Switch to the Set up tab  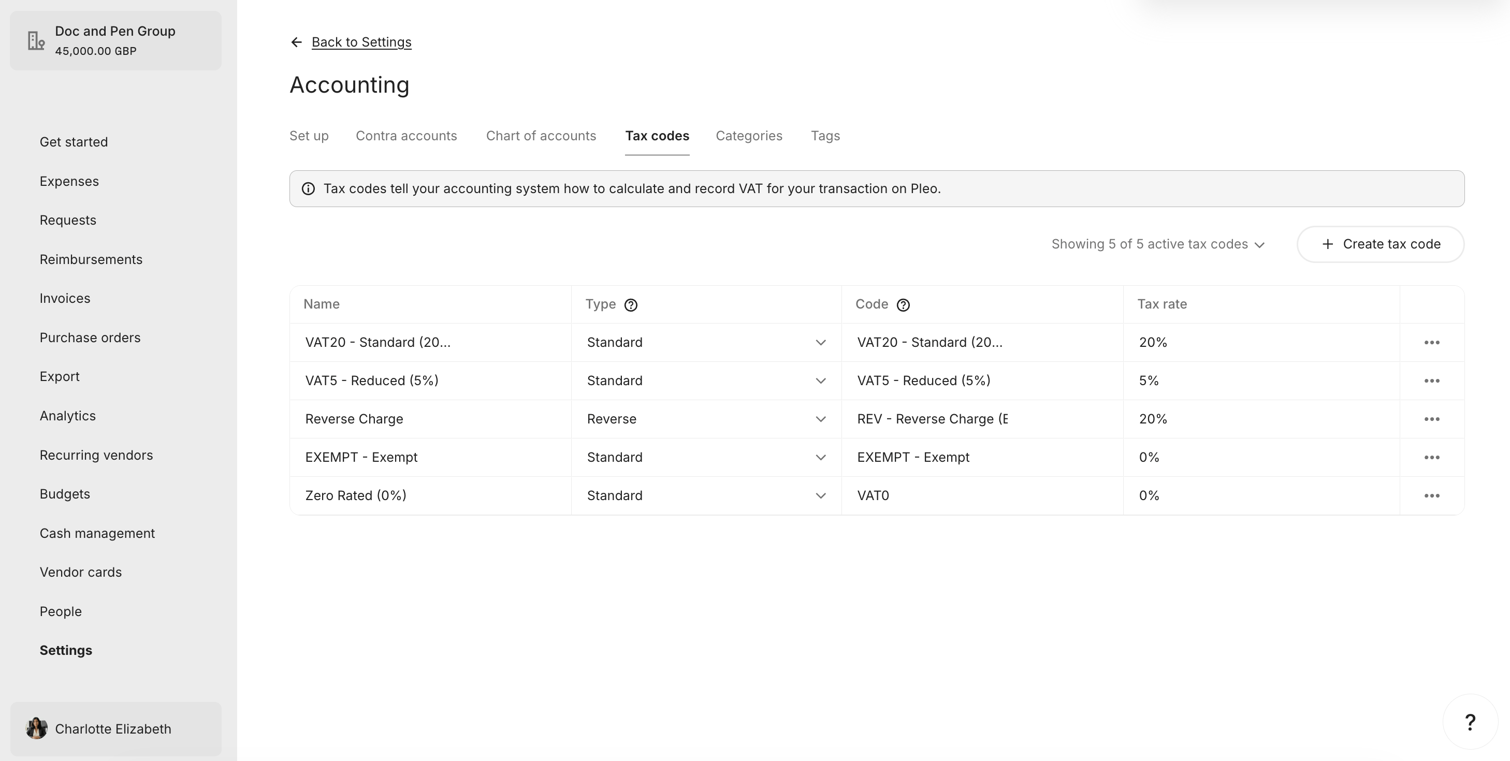pyautogui.click(x=309, y=136)
